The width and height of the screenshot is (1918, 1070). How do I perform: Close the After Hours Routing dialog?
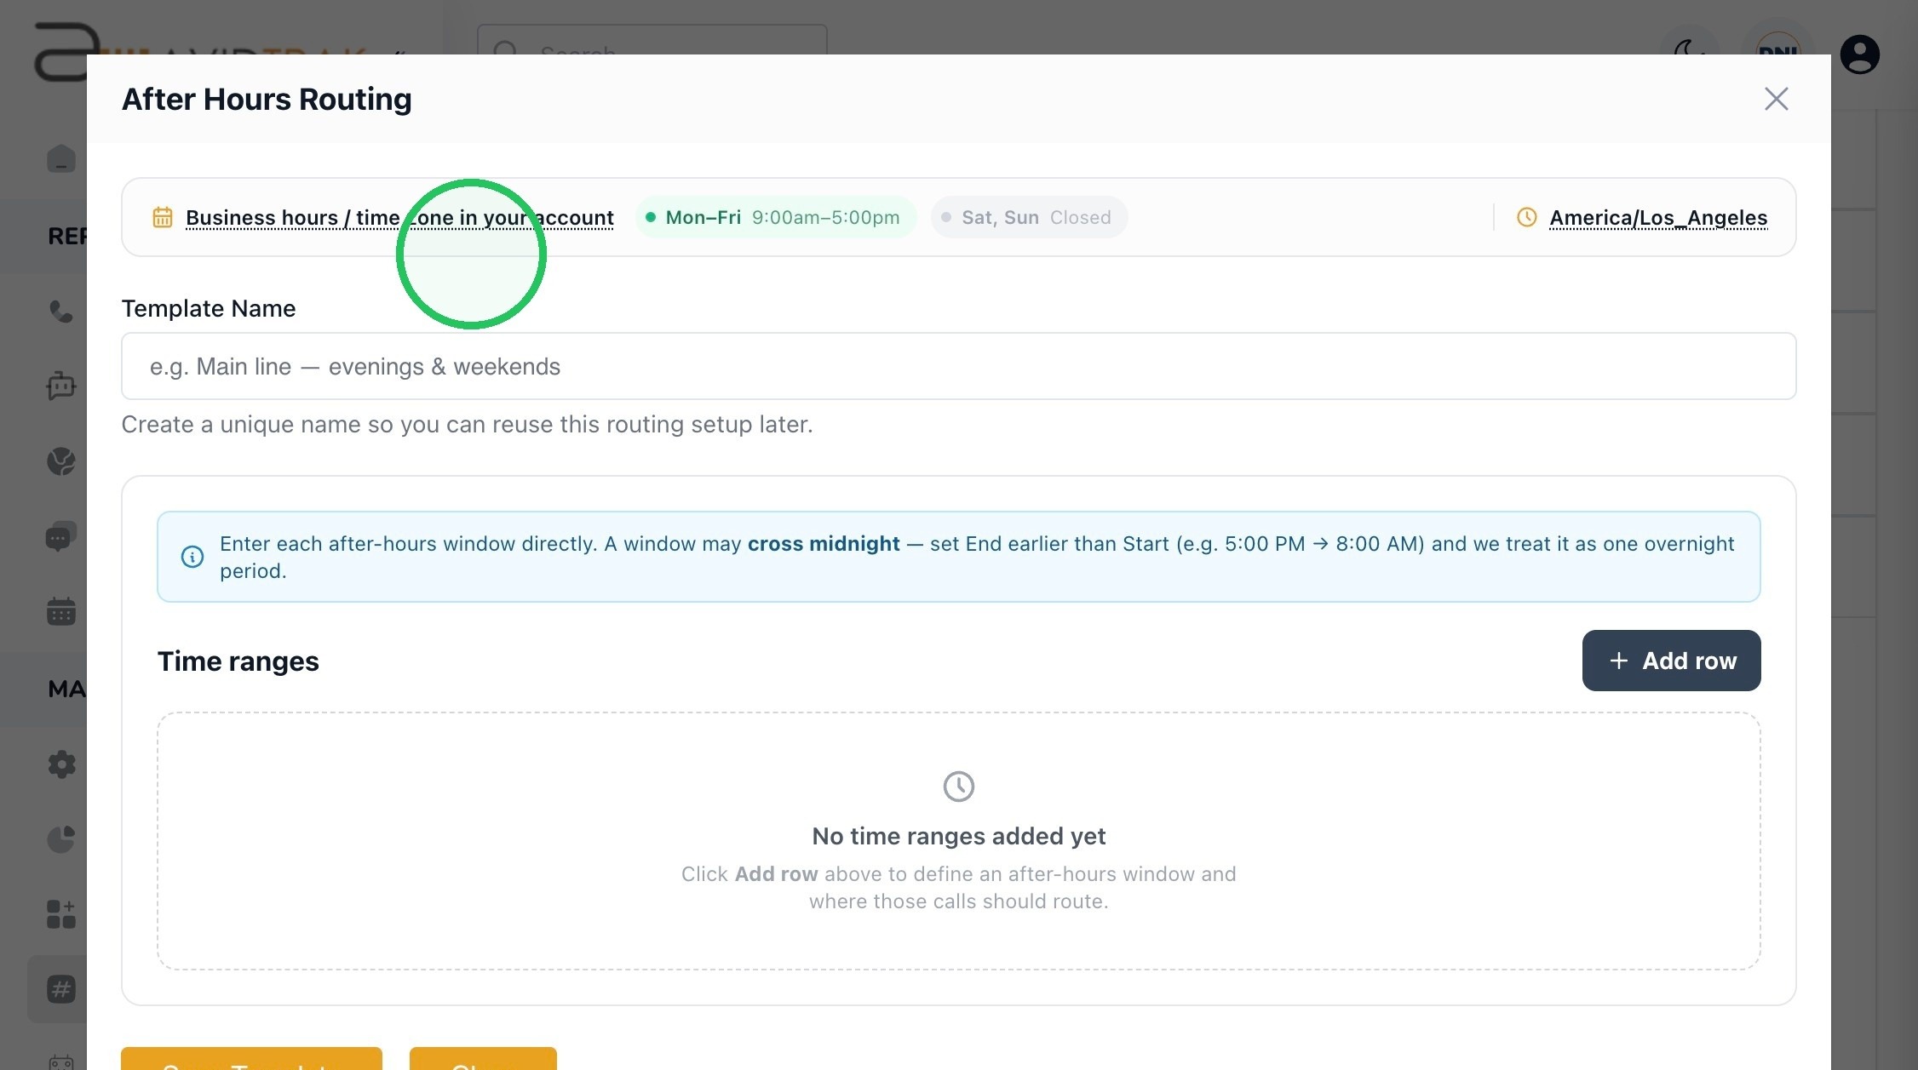1776,99
